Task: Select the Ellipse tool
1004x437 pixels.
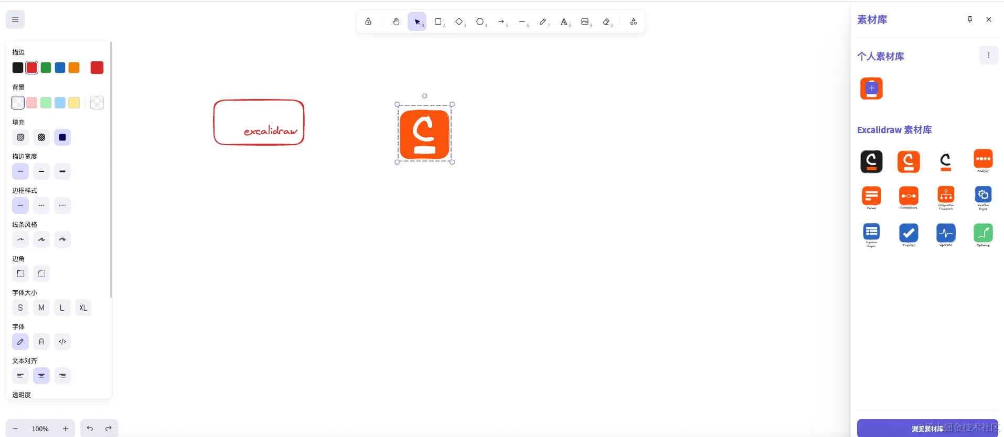Action: coord(480,21)
